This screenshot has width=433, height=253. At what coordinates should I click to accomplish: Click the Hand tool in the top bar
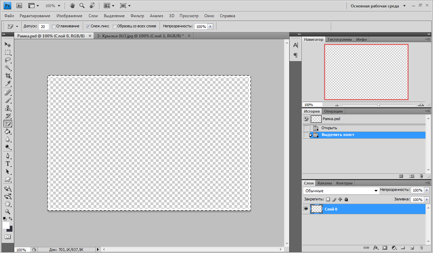72,6
